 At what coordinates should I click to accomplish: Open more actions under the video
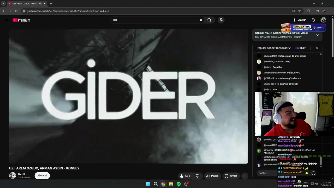pyautogui.click(x=245, y=176)
